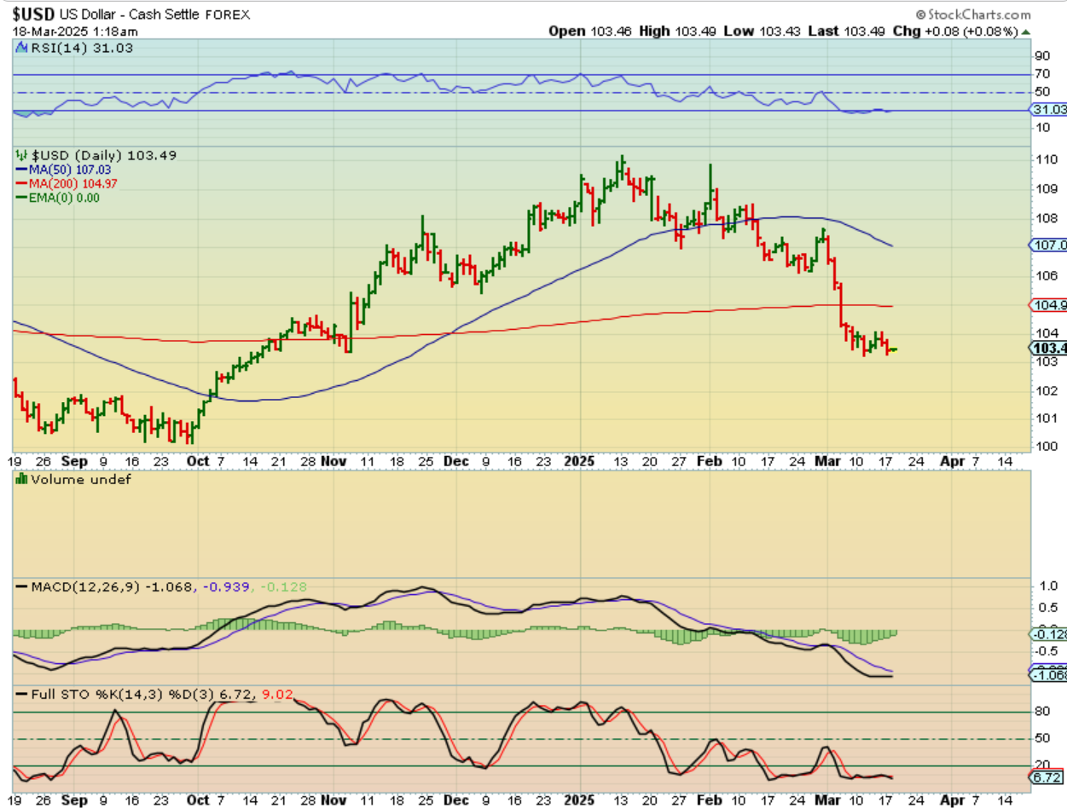
Task: Click the Full STO line legend icon
Action: 21,695
